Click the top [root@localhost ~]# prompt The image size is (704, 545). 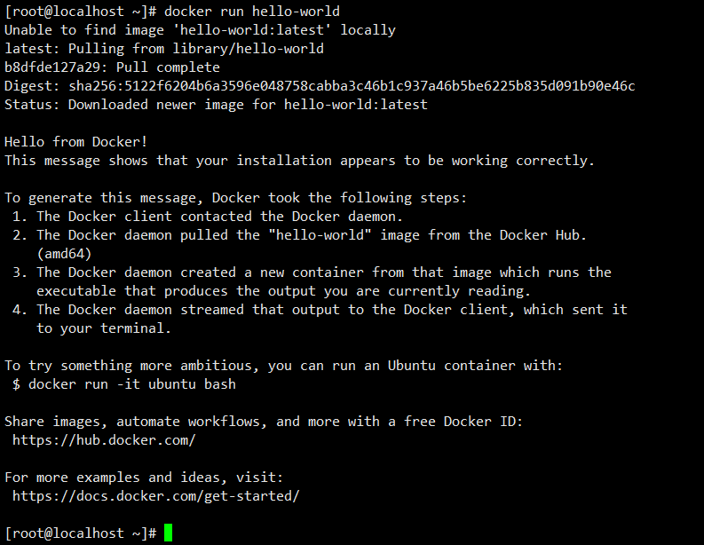(81, 12)
